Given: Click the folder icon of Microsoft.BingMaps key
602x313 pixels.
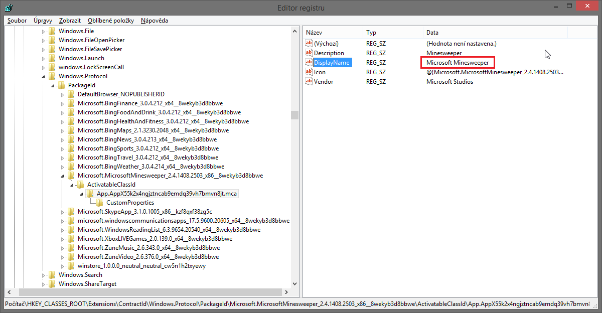Looking at the screenshot, I should point(71,130).
